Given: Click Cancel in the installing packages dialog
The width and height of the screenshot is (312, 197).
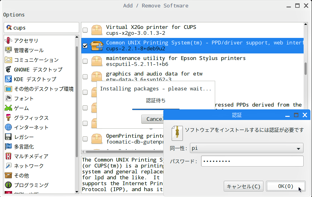Looking at the screenshot, I should (x=152, y=119).
